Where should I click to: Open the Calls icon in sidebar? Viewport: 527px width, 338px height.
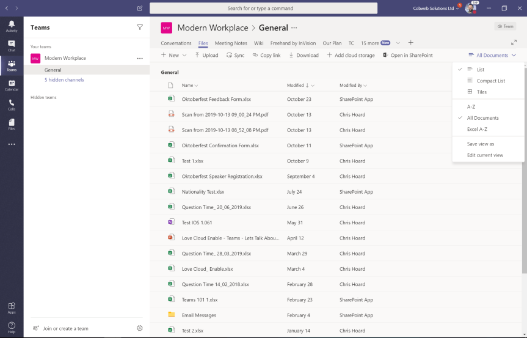(x=12, y=105)
